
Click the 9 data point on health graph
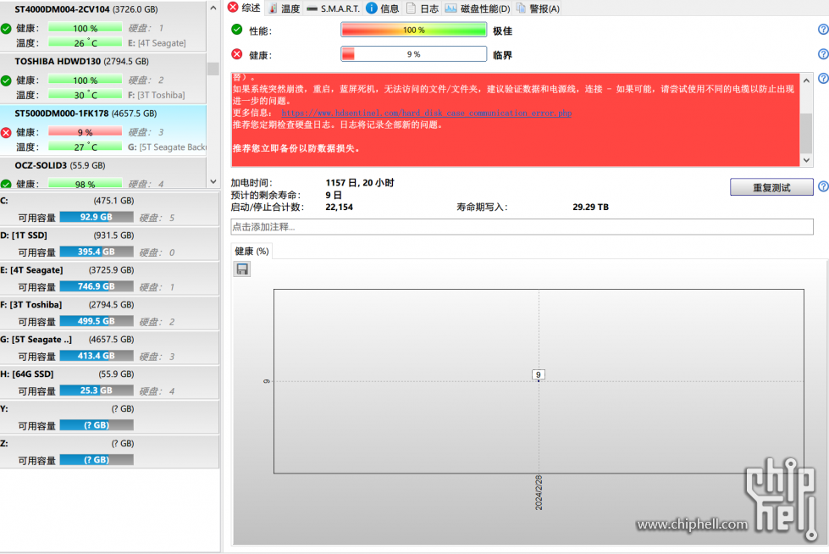pos(539,375)
